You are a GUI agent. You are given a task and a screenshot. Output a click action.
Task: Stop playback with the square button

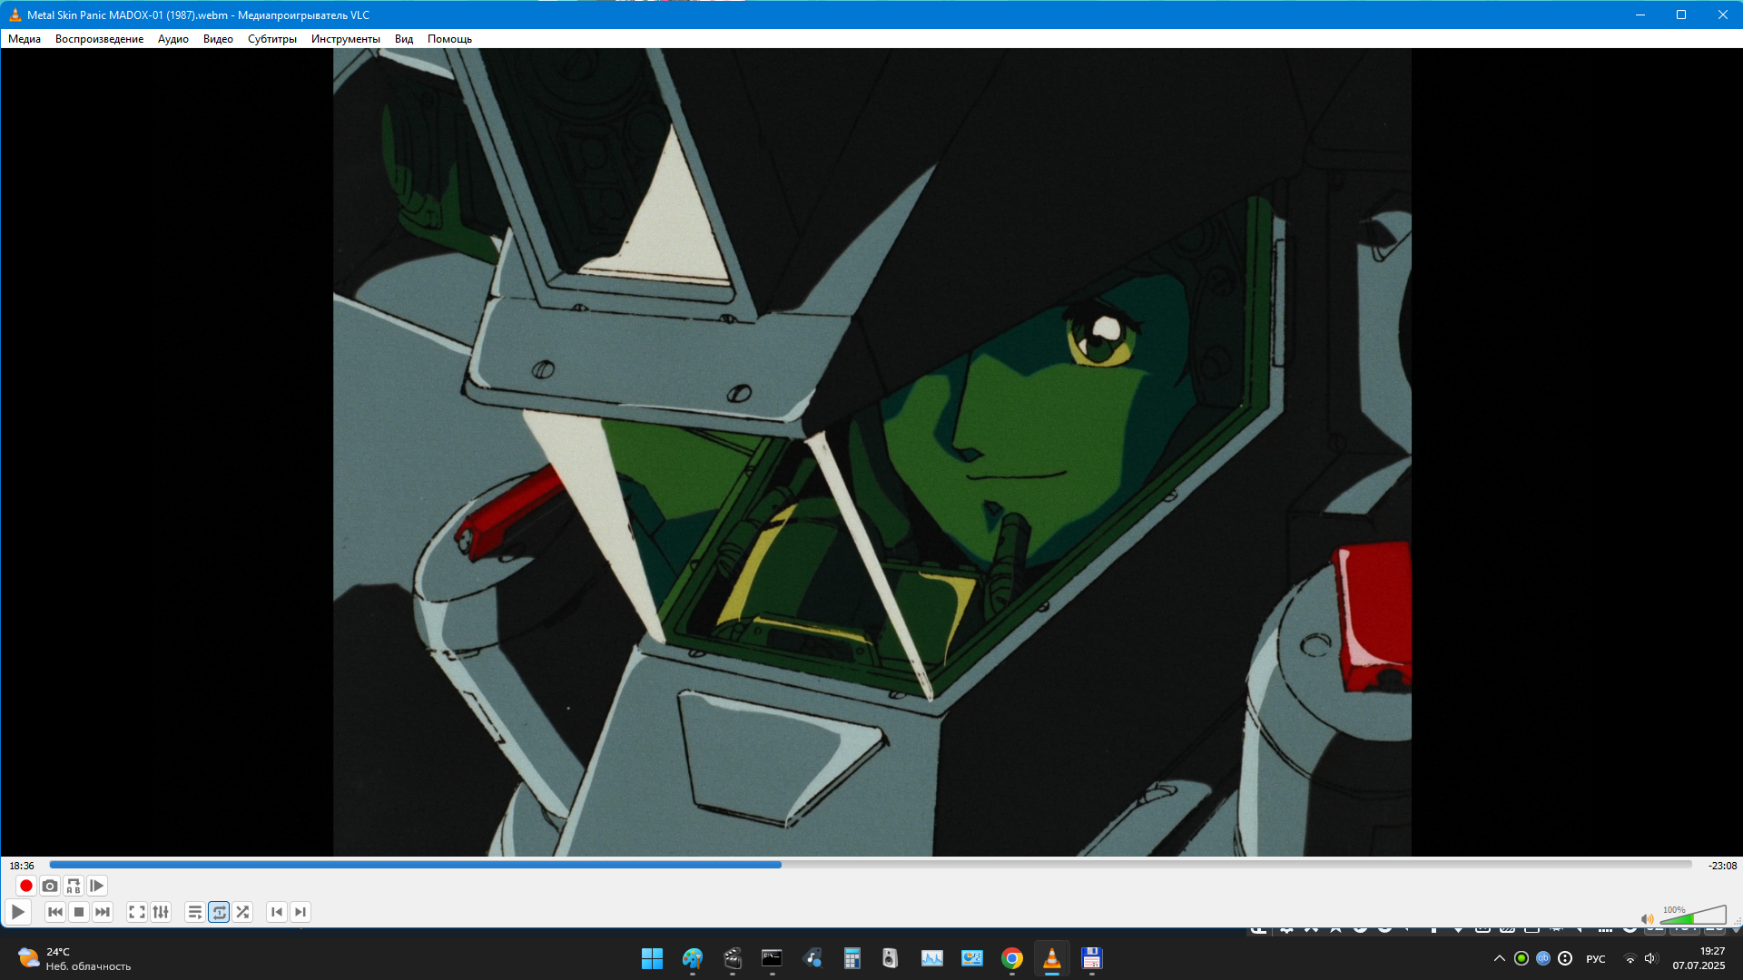coord(79,912)
